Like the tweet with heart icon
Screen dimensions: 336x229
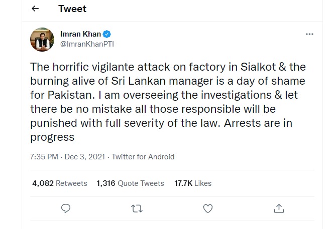pos(207,208)
